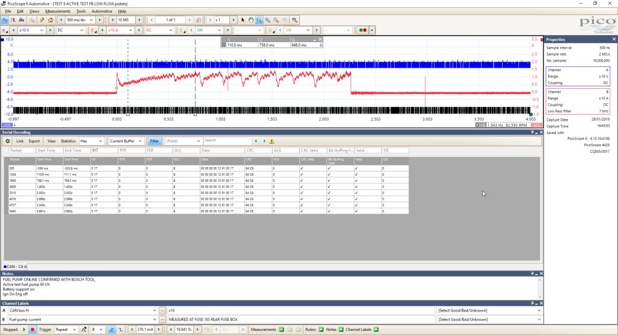Click the decoding warning triangle icon
The width and height of the screenshot is (618, 335).
(272, 141)
